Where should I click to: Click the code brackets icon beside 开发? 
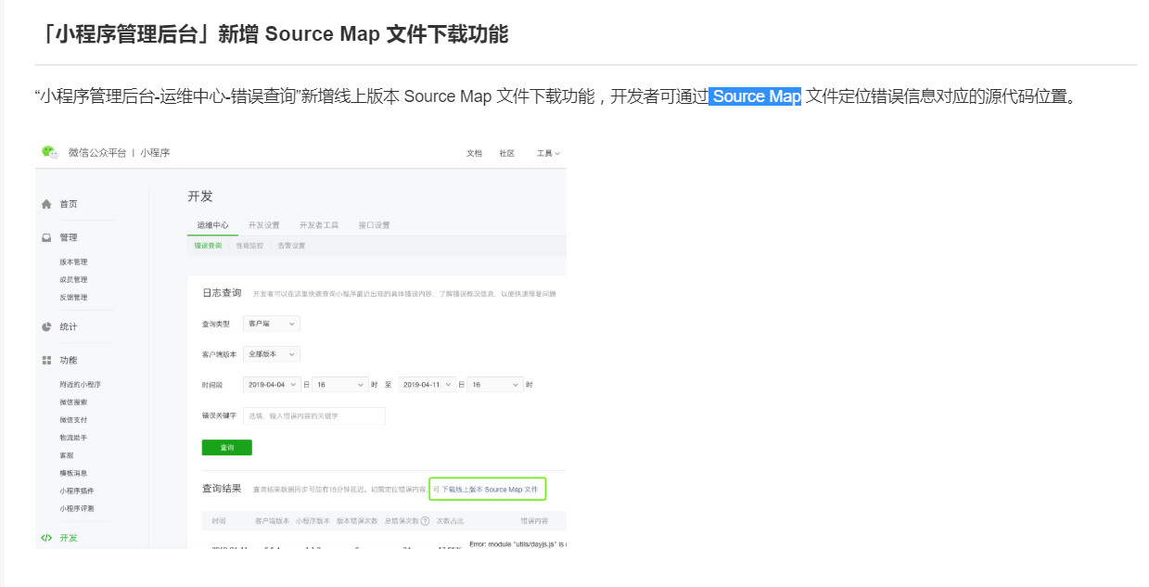[x=46, y=538]
